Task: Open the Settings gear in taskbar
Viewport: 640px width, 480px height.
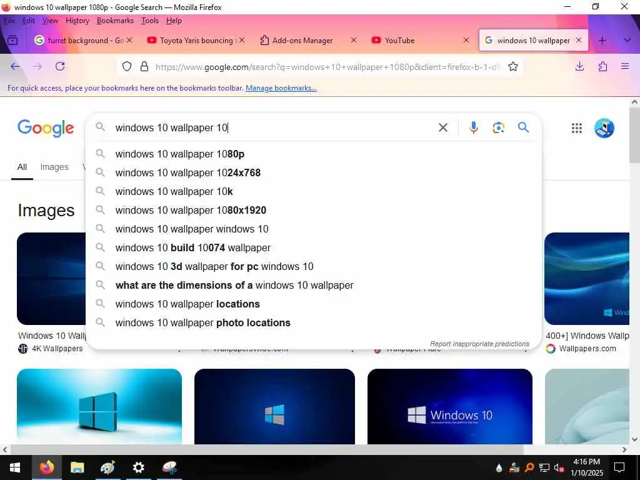Action: pos(138,467)
